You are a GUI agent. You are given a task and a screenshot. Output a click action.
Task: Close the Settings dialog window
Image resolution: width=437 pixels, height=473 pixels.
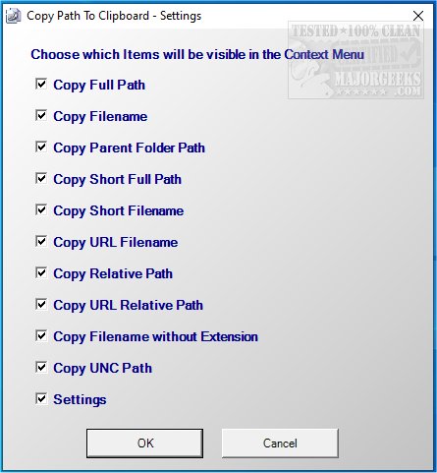coord(418,16)
